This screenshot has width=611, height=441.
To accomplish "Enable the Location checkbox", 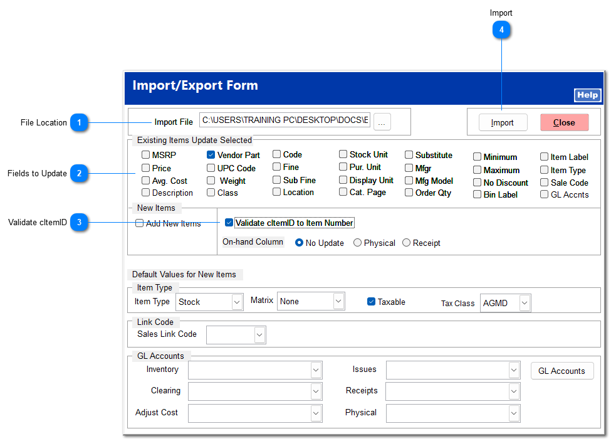I will click(x=276, y=192).
